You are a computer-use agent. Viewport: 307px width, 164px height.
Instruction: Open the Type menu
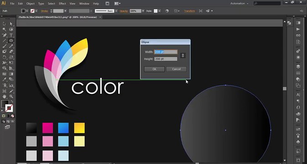pos(41,4)
